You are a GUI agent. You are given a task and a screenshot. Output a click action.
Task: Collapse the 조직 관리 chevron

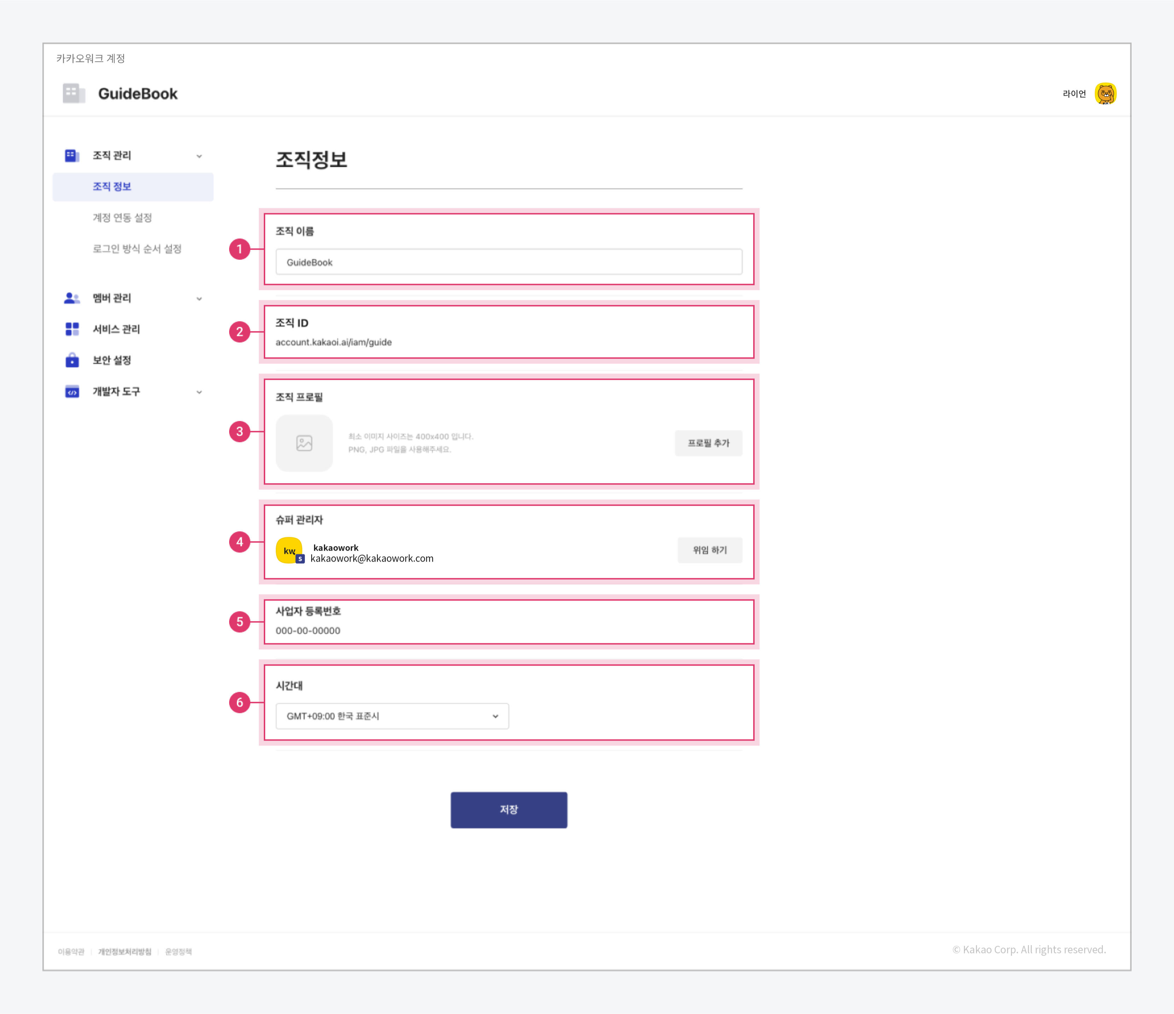click(x=199, y=156)
